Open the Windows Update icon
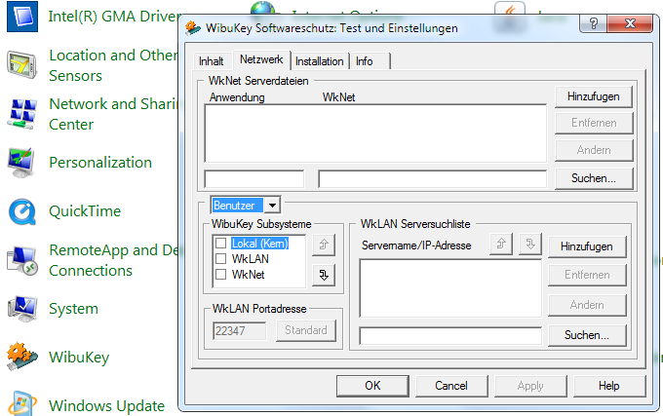Image resolution: width=663 pixels, height=416 pixels. coord(22,403)
